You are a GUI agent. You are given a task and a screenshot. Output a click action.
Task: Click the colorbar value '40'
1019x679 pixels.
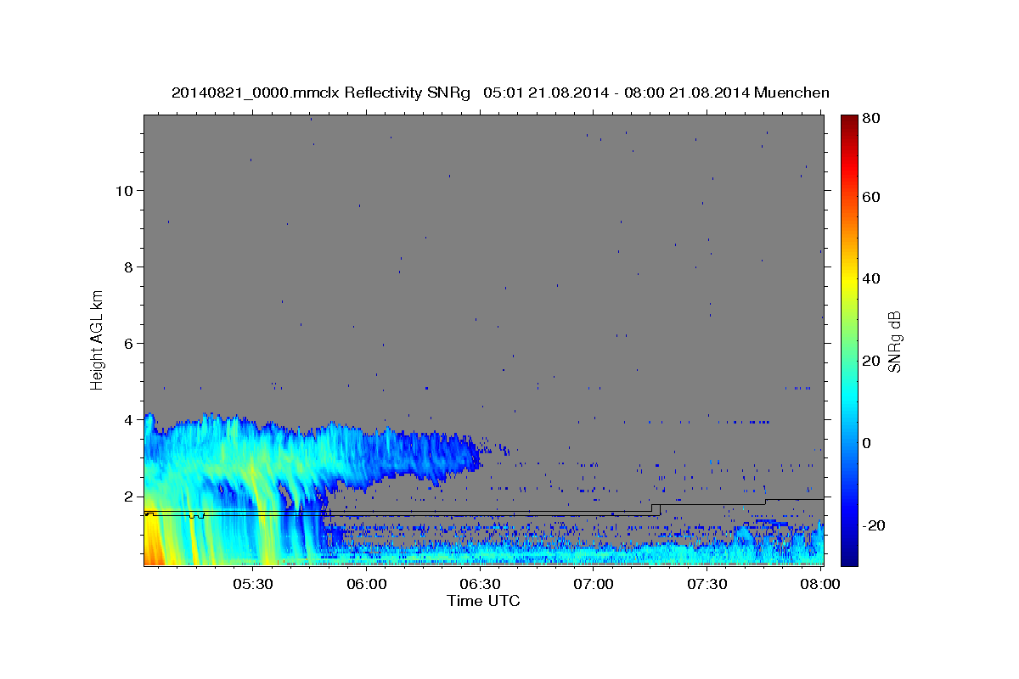click(x=870, y=278)
